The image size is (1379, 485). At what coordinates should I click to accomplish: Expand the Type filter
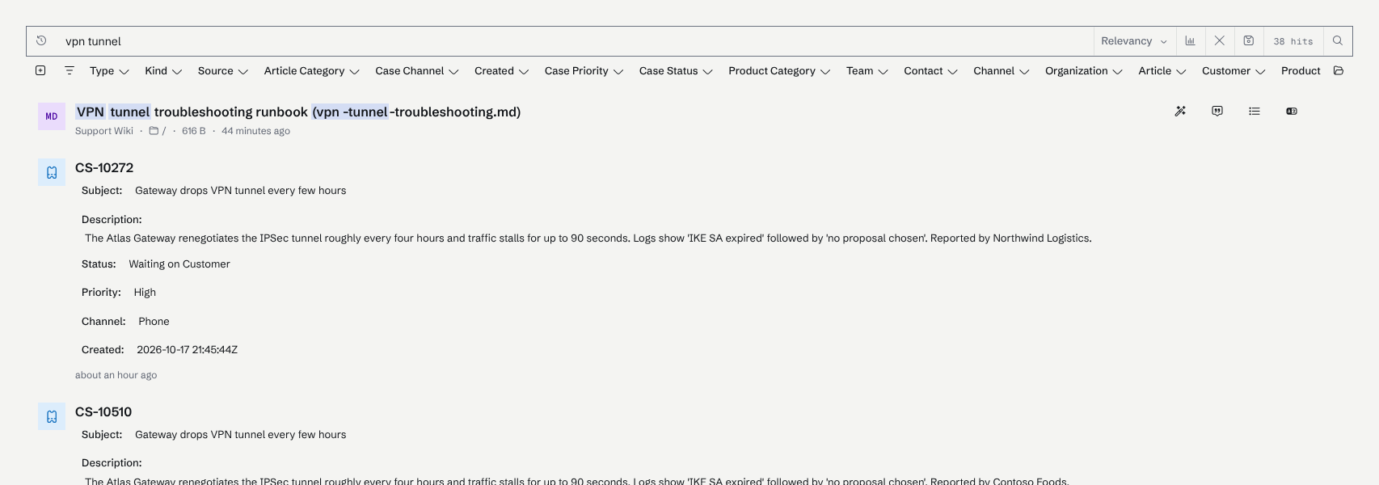tap(109, 71)
